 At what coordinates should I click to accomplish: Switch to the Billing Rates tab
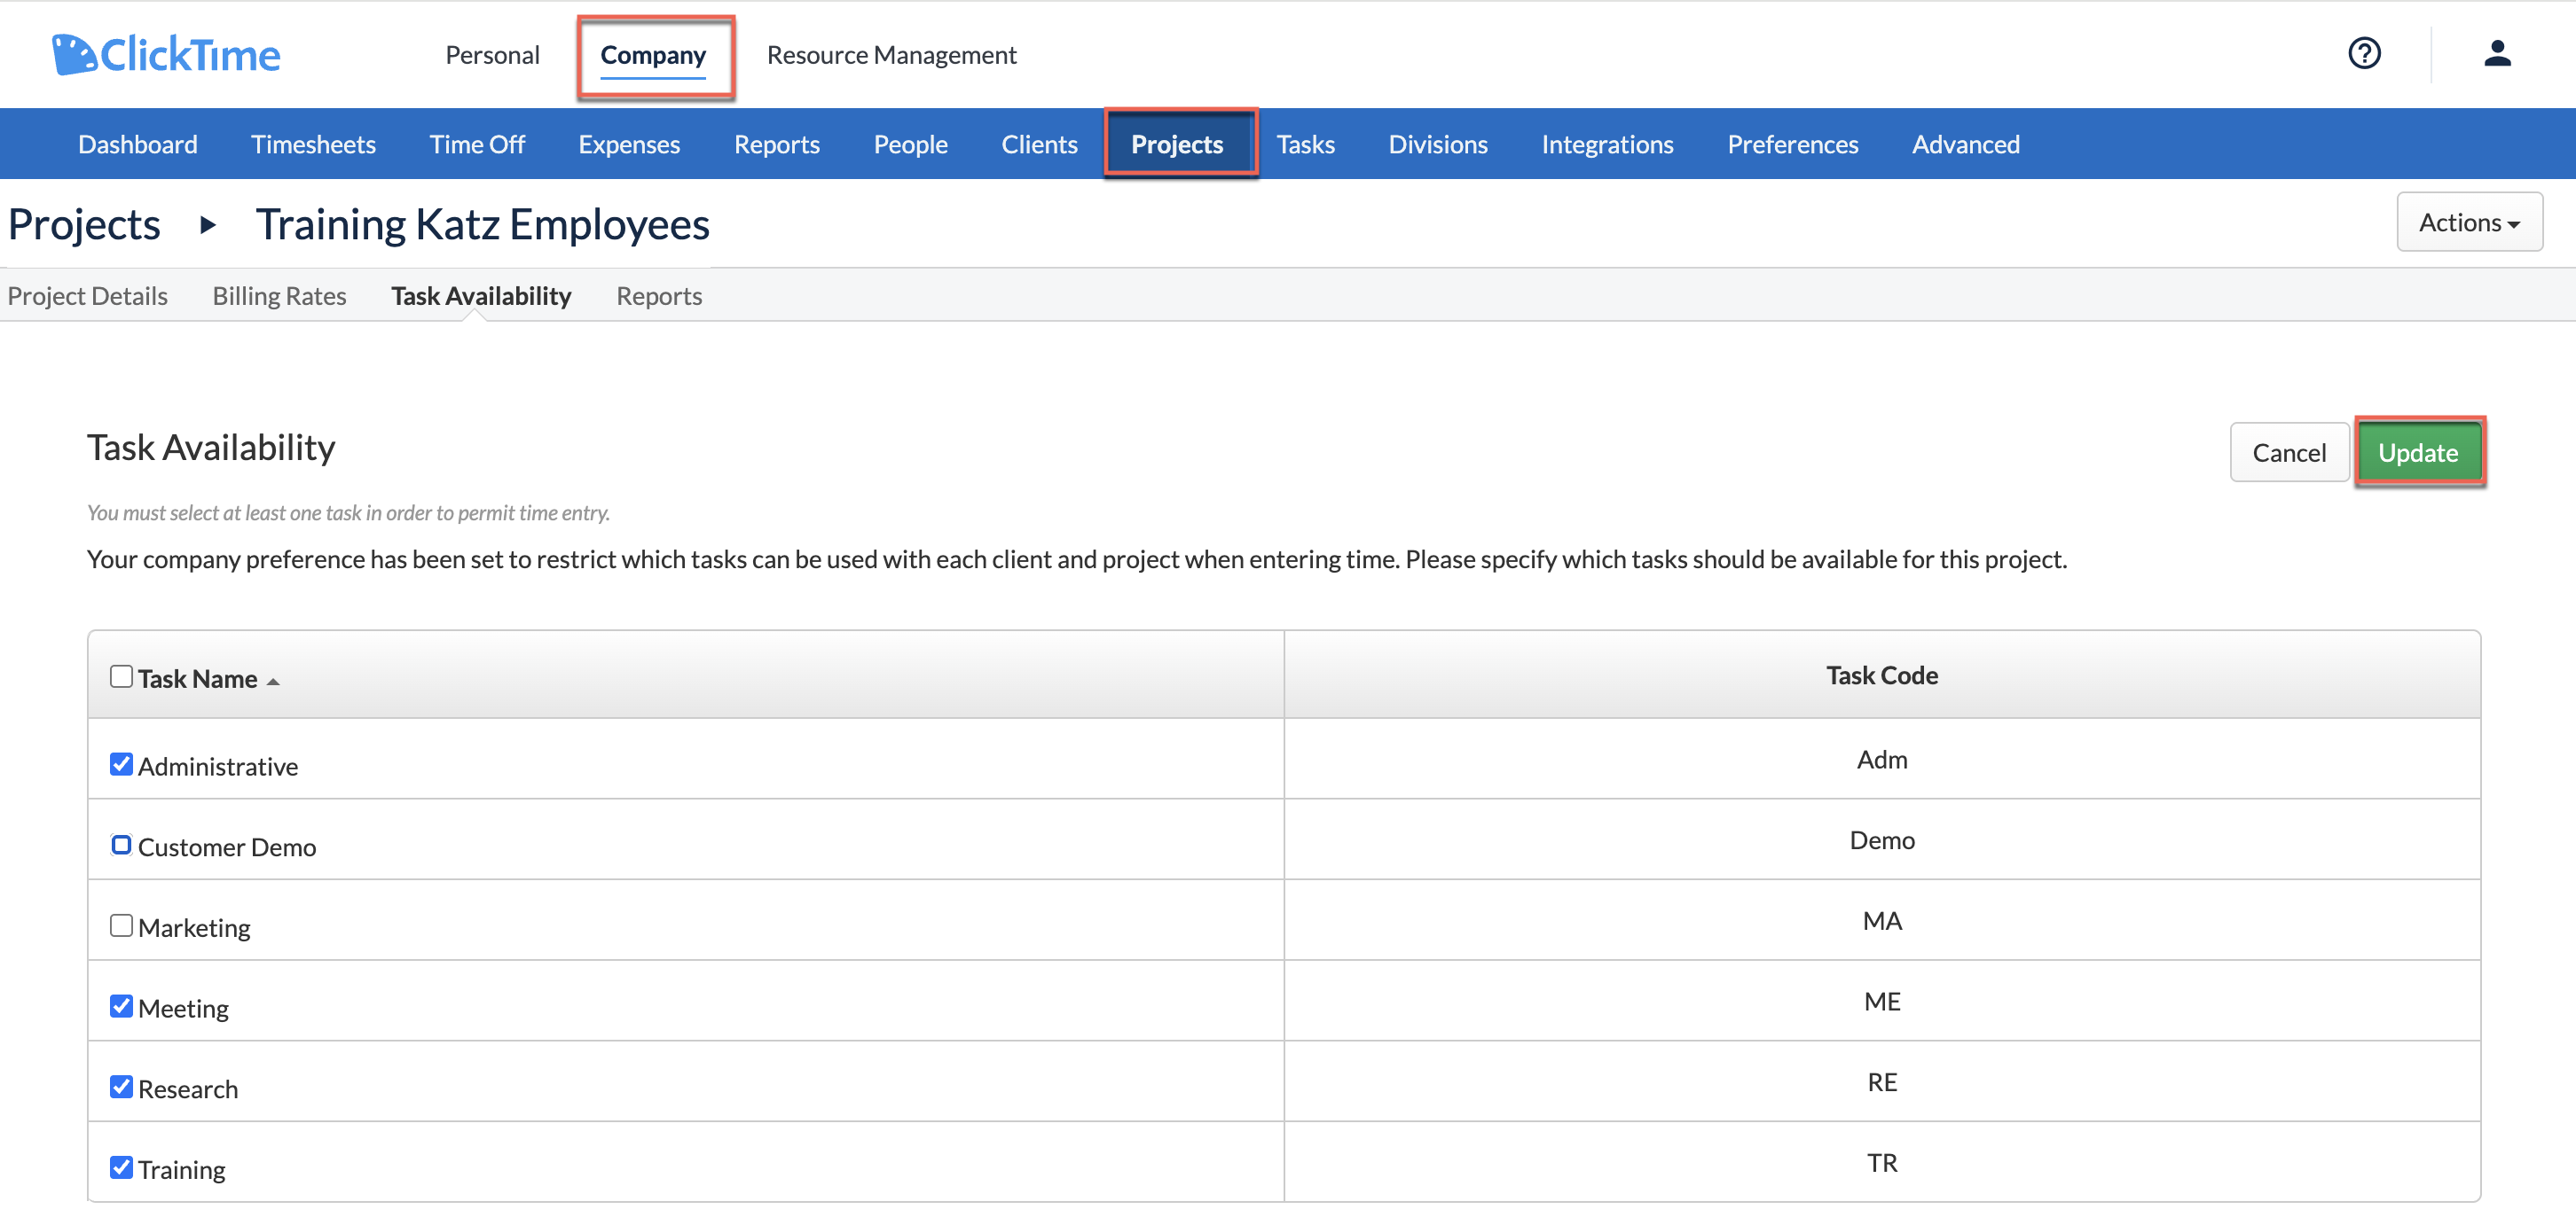(279, 296)
